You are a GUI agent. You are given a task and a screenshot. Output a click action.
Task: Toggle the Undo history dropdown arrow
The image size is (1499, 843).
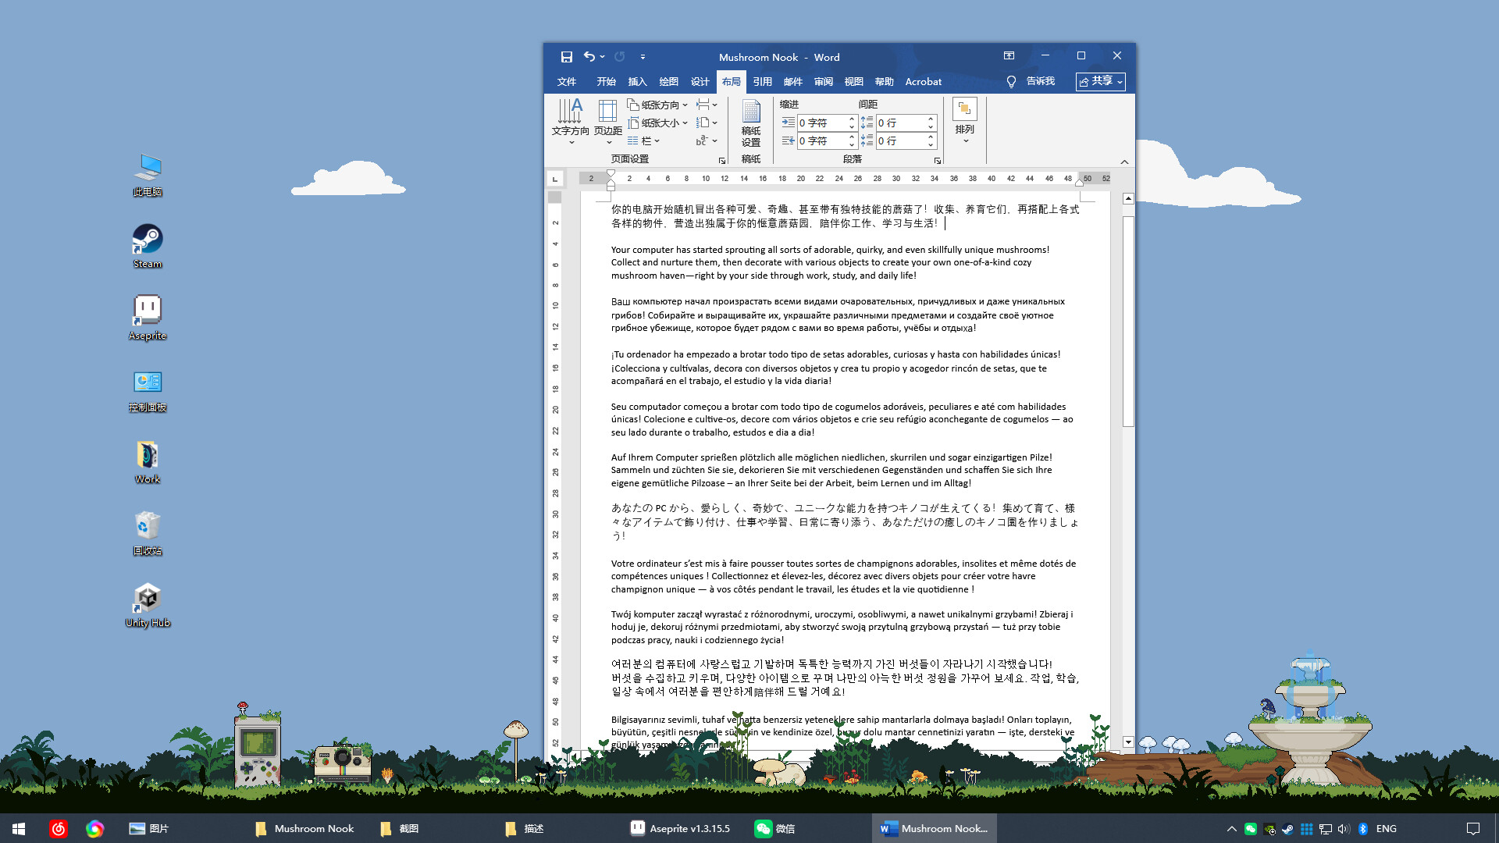(601, 56)
